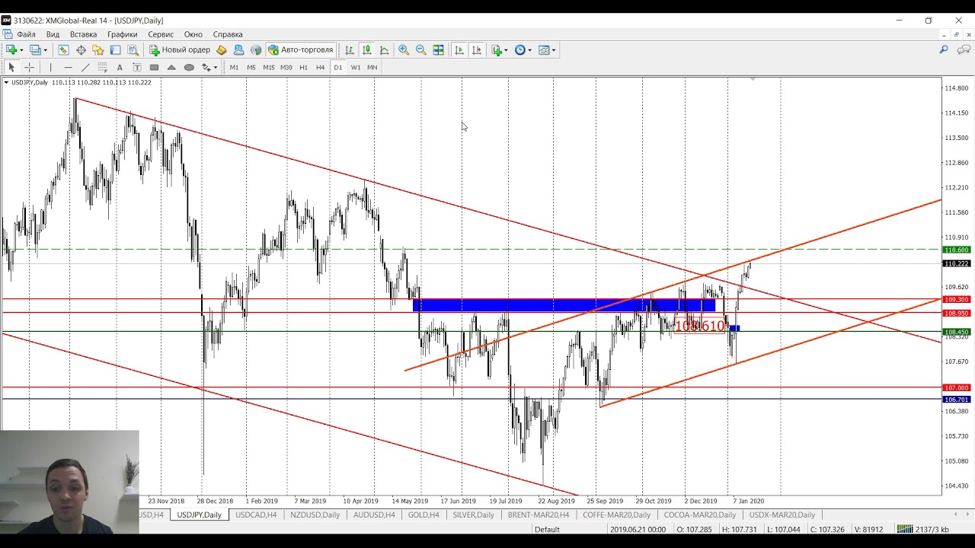Open the Справка menu
The width and height of the screenshot is (975, 548).
[x=228, y=34]
